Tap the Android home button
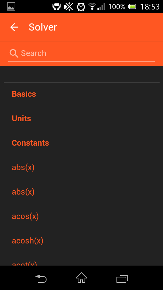The height and width of the screenshot is (290, 163). (x=81, y=278)
